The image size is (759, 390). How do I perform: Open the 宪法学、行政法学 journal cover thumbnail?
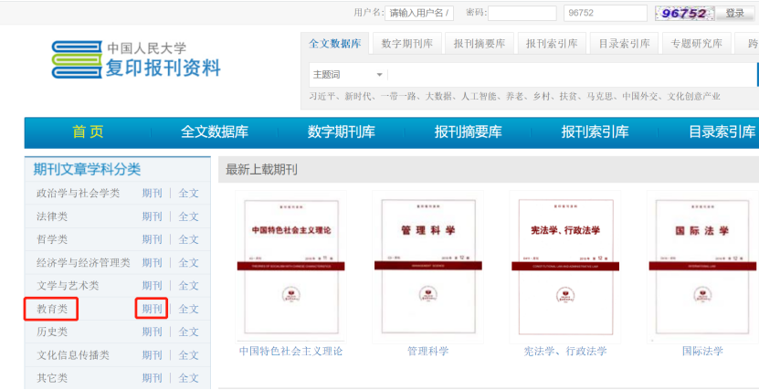point(564,267)
